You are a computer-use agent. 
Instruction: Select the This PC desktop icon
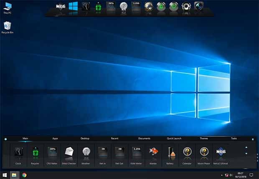tap(8, 8)
